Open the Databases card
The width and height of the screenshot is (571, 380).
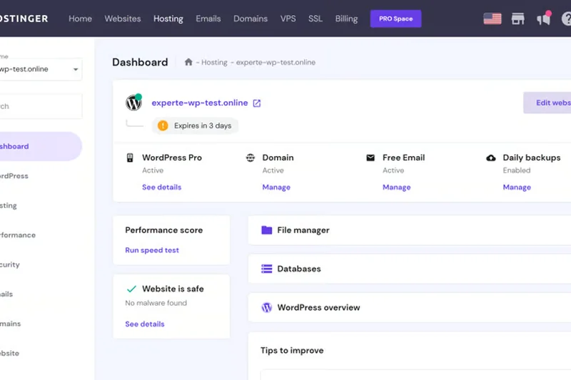(x=409, y=269)
